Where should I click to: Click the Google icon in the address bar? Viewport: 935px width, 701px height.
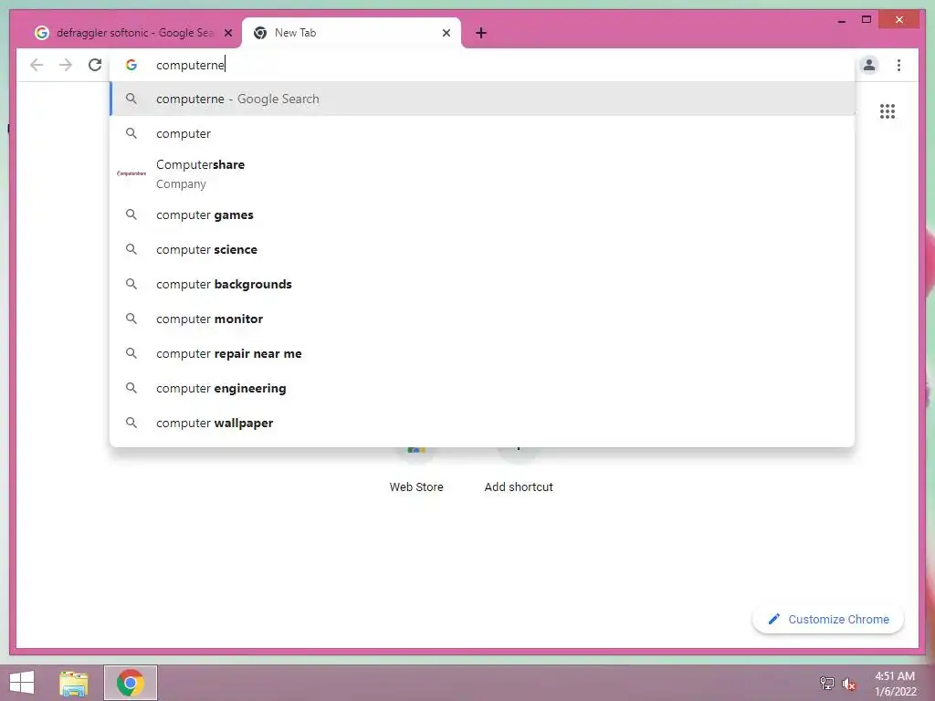click(131, 65)
